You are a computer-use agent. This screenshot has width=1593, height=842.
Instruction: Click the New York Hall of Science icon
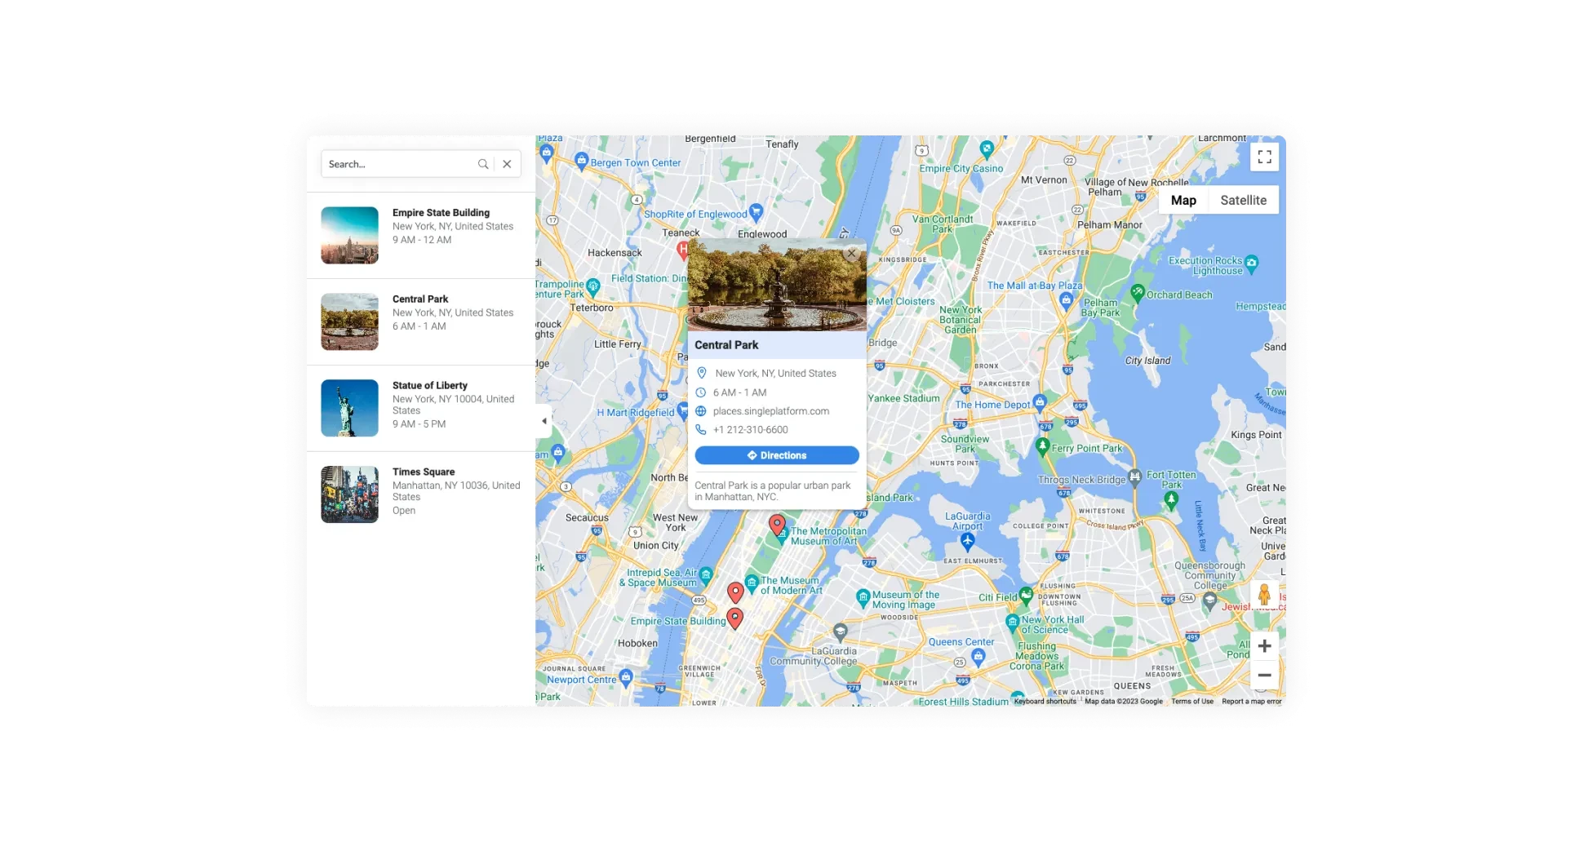pos(1013,622)
